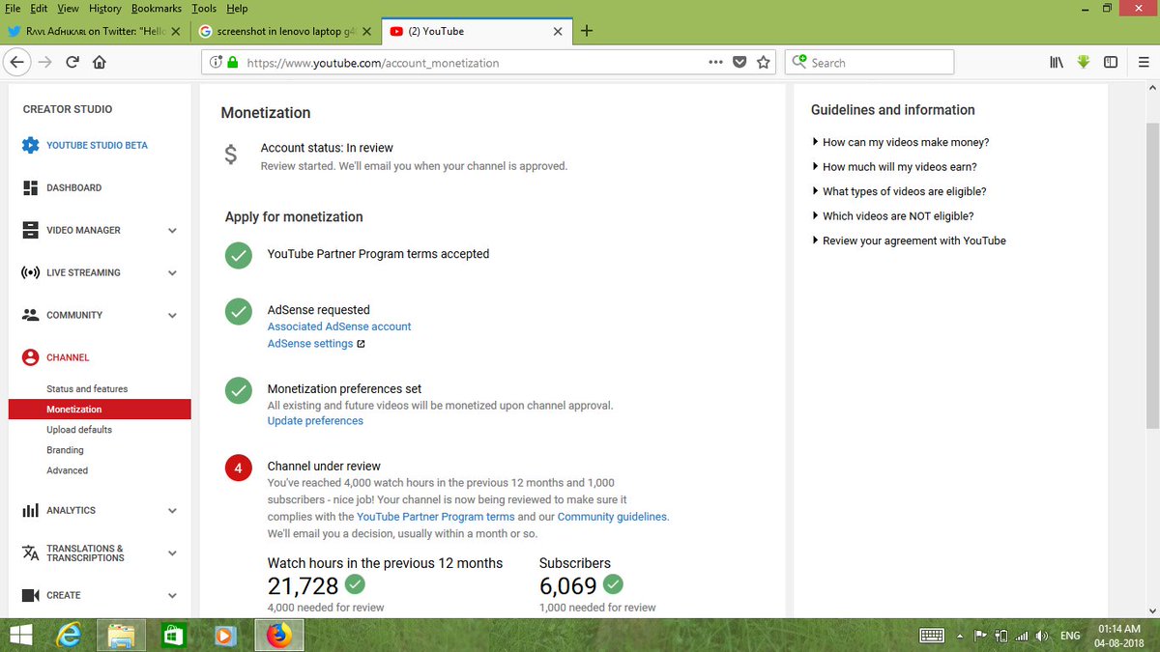
Task: Select Upload defaults in sidebar
Action: pos(79,430)
